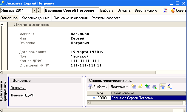Click the Открыть button in top toolbar

pyautogui.click(x=124, y=10)
